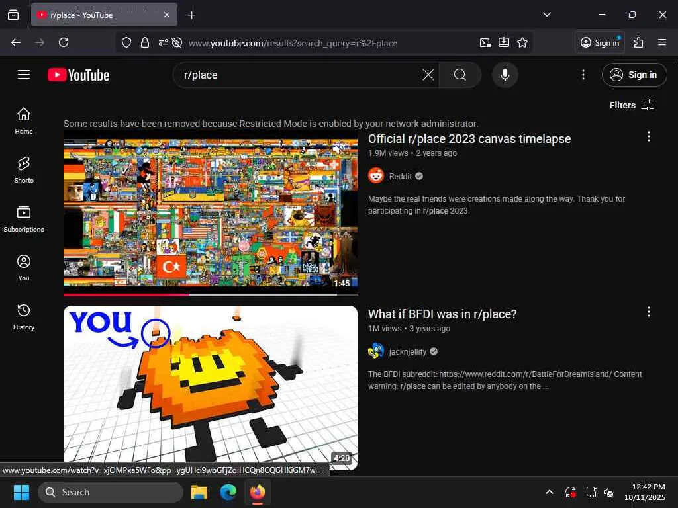Viewport: 678px width, 508px height.
Task: Show site security lock info
Action: point(145,42)
